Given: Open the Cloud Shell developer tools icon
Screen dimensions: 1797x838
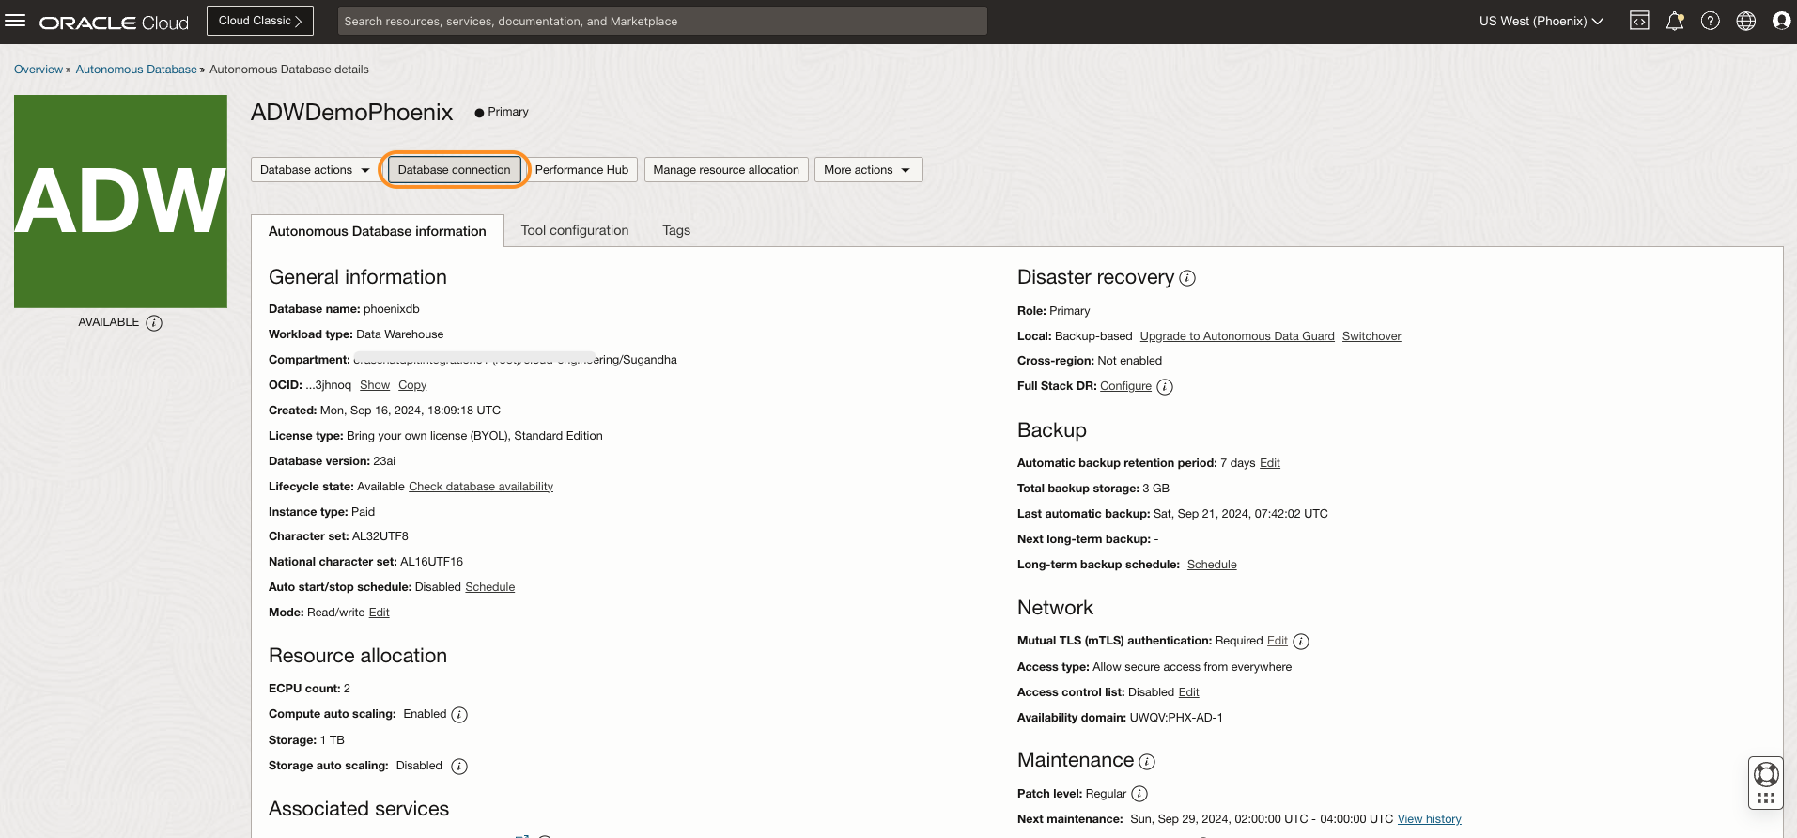Looking at the screenshot, I should pos(1639,21).
